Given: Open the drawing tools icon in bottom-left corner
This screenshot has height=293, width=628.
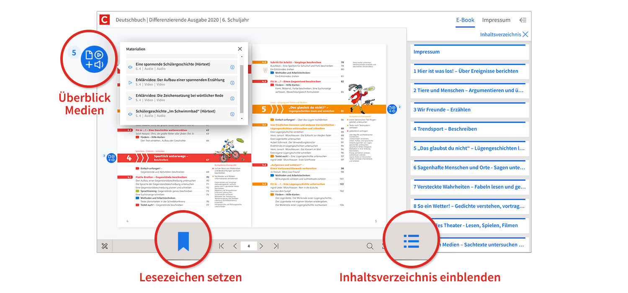Looking at the screenshot, I should coord(105,246).
